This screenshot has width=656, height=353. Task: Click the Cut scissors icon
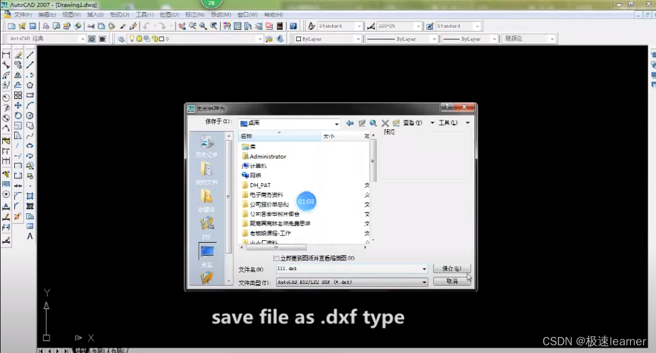click(x=91, y=26)
